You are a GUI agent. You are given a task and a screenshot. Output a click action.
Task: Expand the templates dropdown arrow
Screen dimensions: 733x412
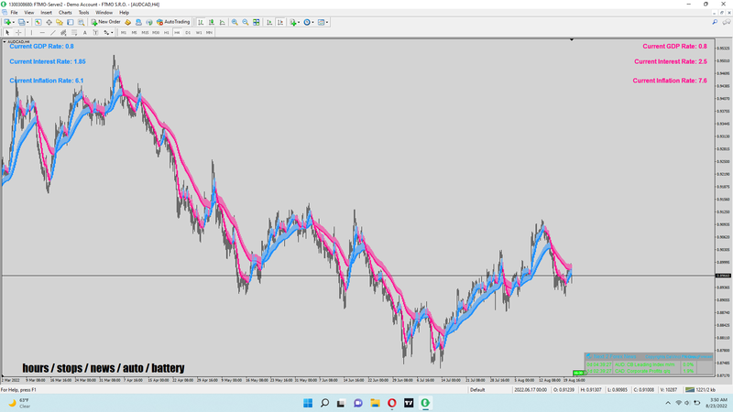tap(327, 22)
